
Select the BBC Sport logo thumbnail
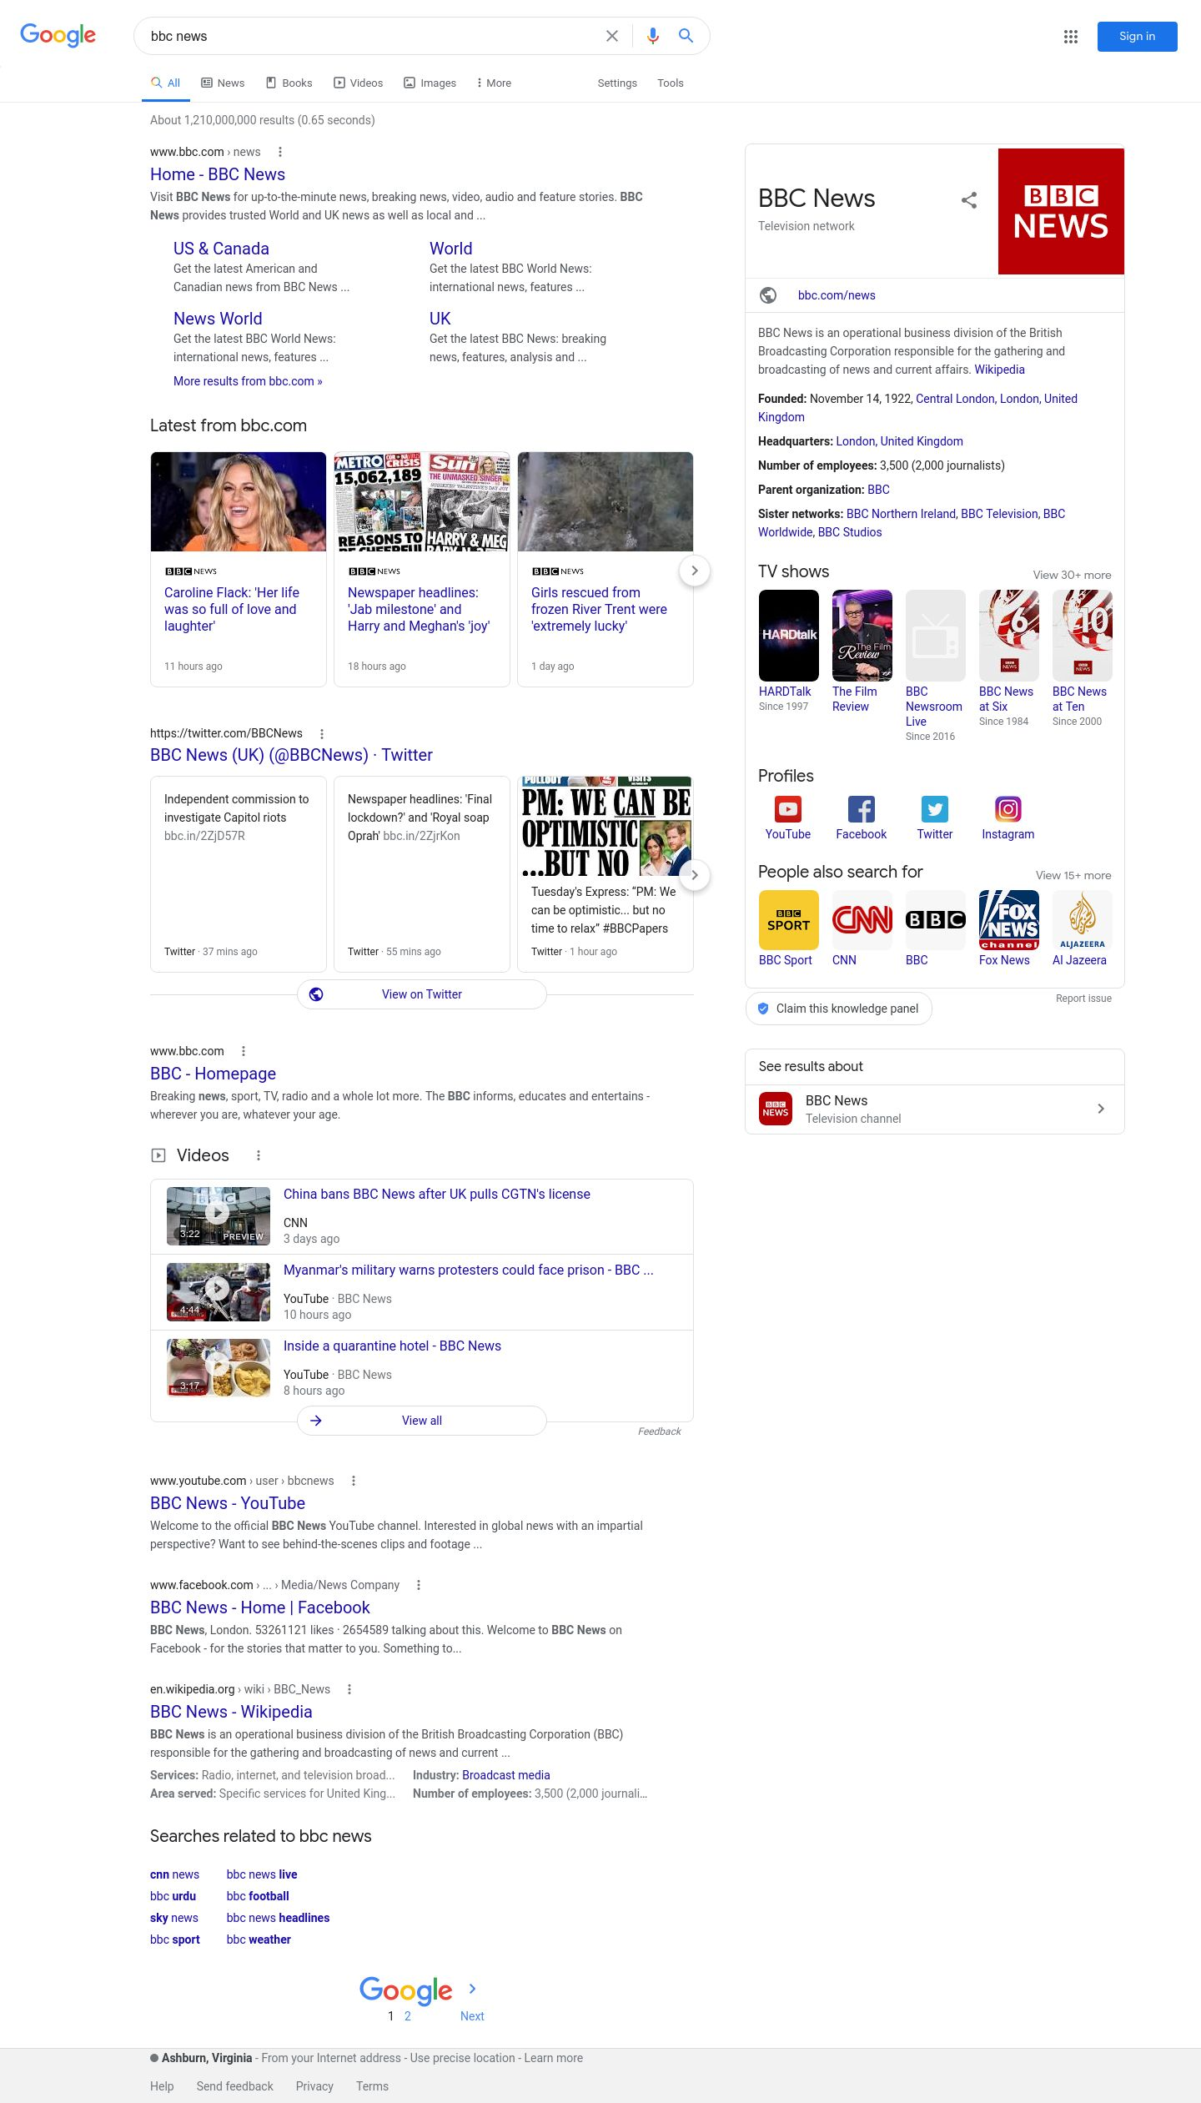tap(789, 920)
